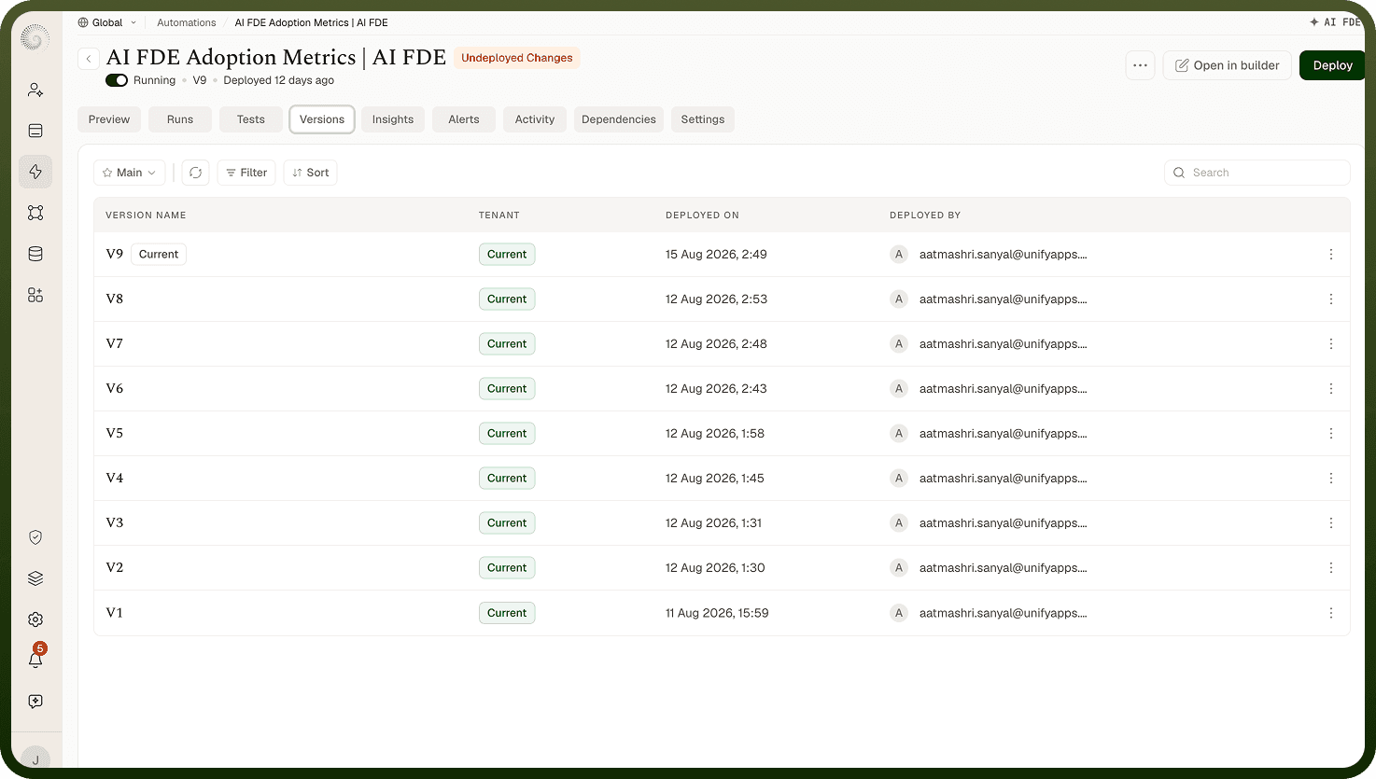Switch to the Runs tab
Viewport: 1376px width, 779px height.
click(x=180, y=119)
